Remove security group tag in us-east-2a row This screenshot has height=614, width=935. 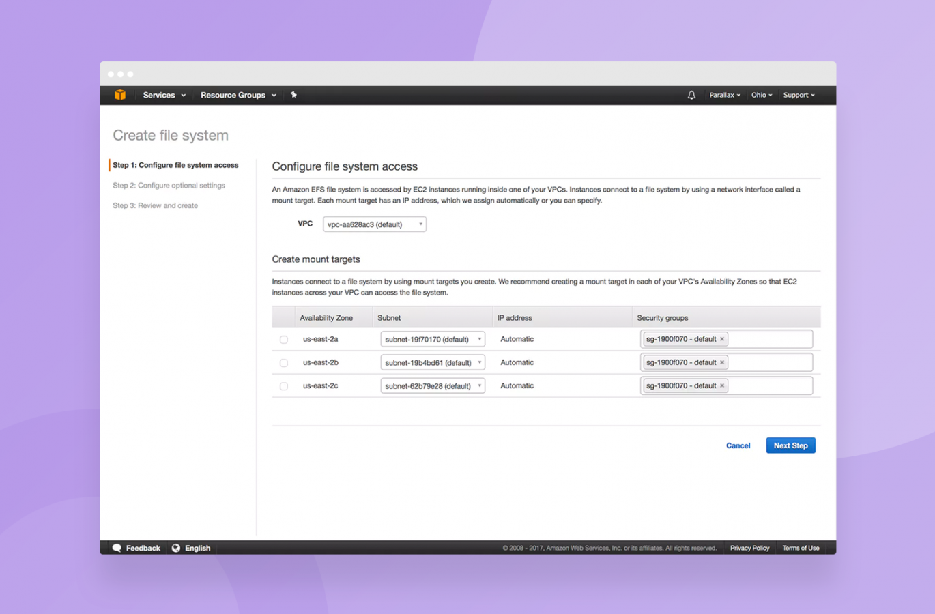click(x=722, y=339)
